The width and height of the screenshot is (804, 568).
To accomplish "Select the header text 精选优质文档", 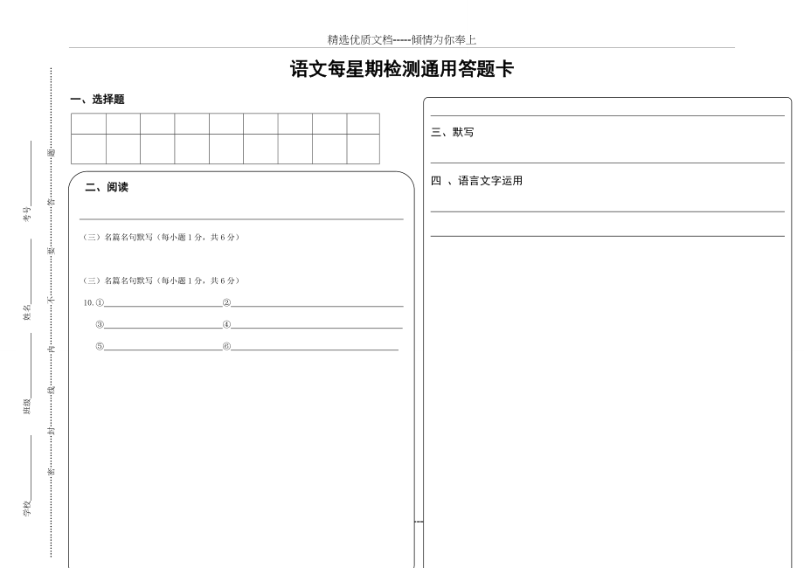I will point(360,39).
